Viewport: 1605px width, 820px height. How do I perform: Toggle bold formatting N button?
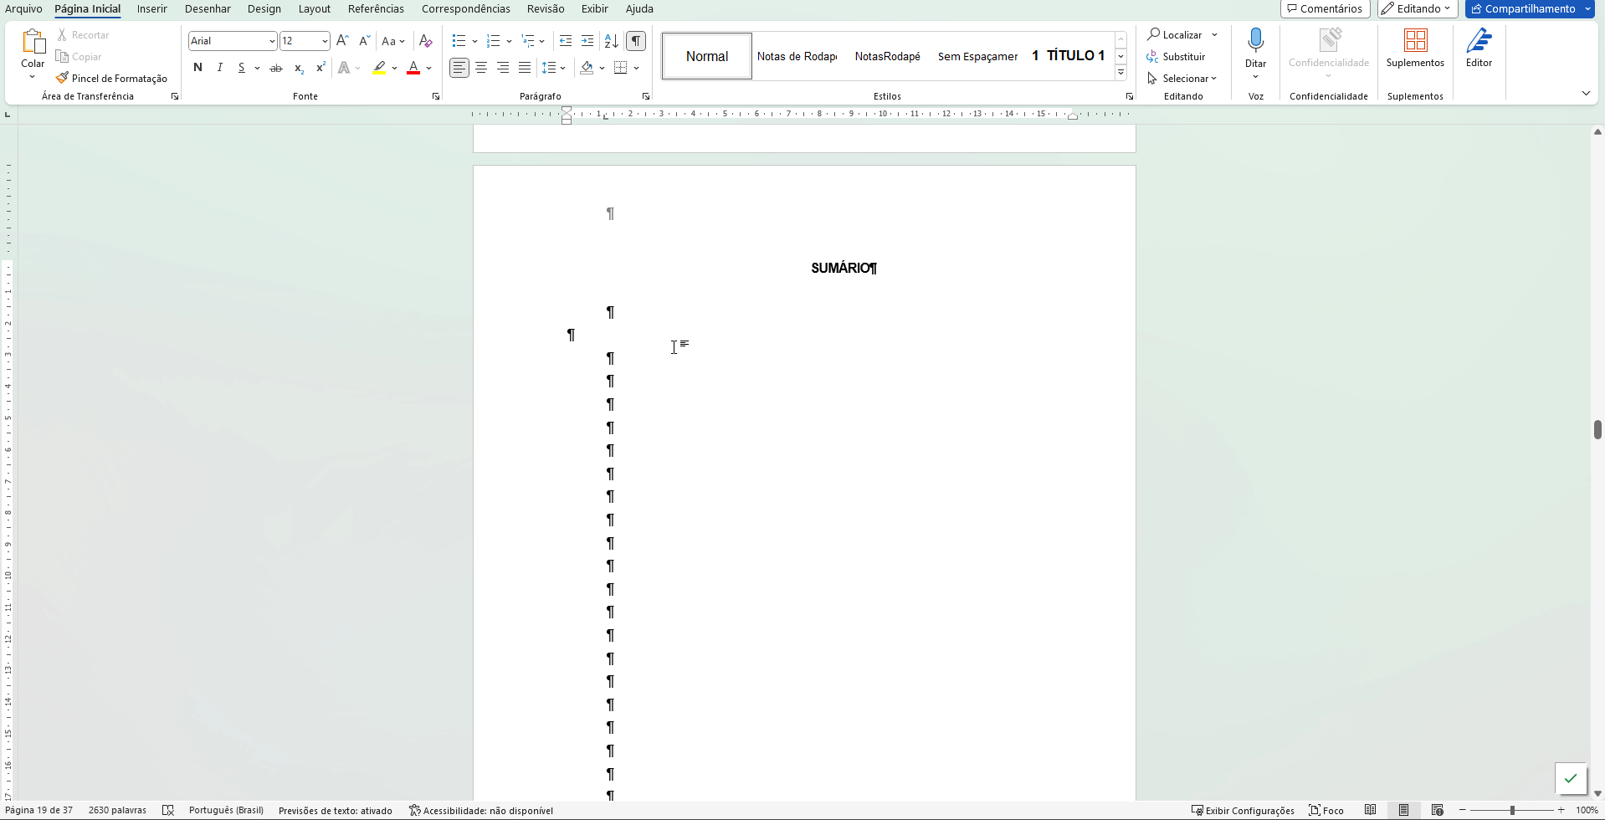[x=197, y=68]
